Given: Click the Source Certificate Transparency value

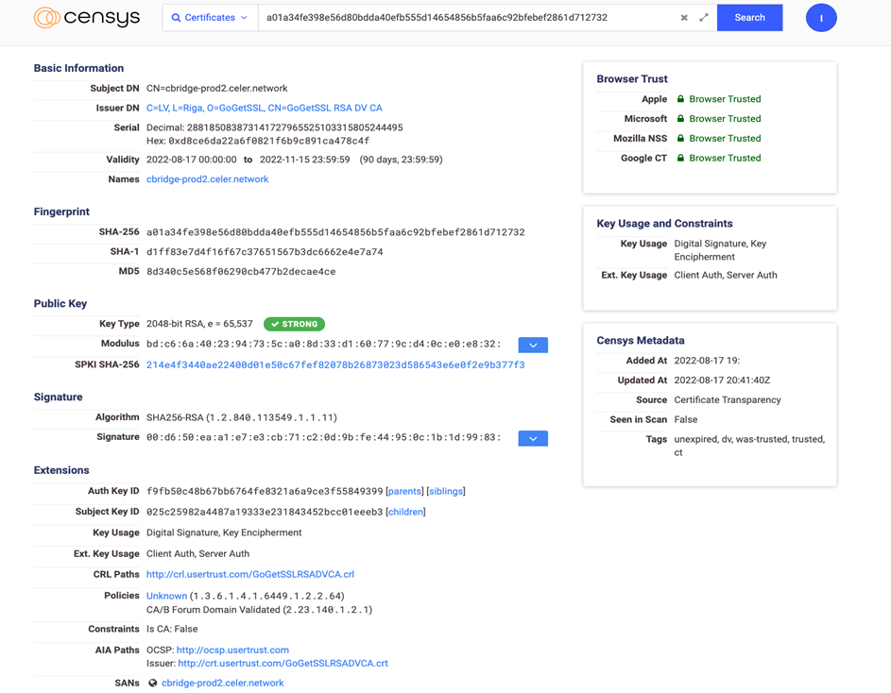Looking at the screenshot, I should pyautogui.click(x=728, y=400).
